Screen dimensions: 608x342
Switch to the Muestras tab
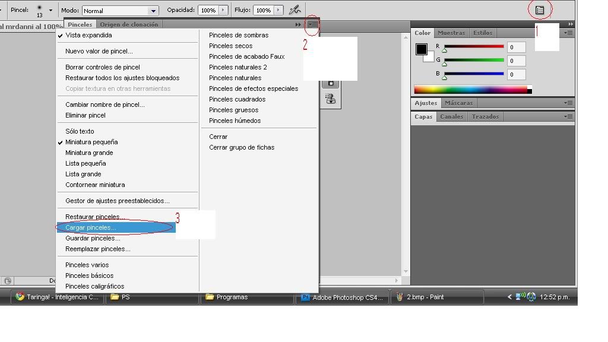451,33
